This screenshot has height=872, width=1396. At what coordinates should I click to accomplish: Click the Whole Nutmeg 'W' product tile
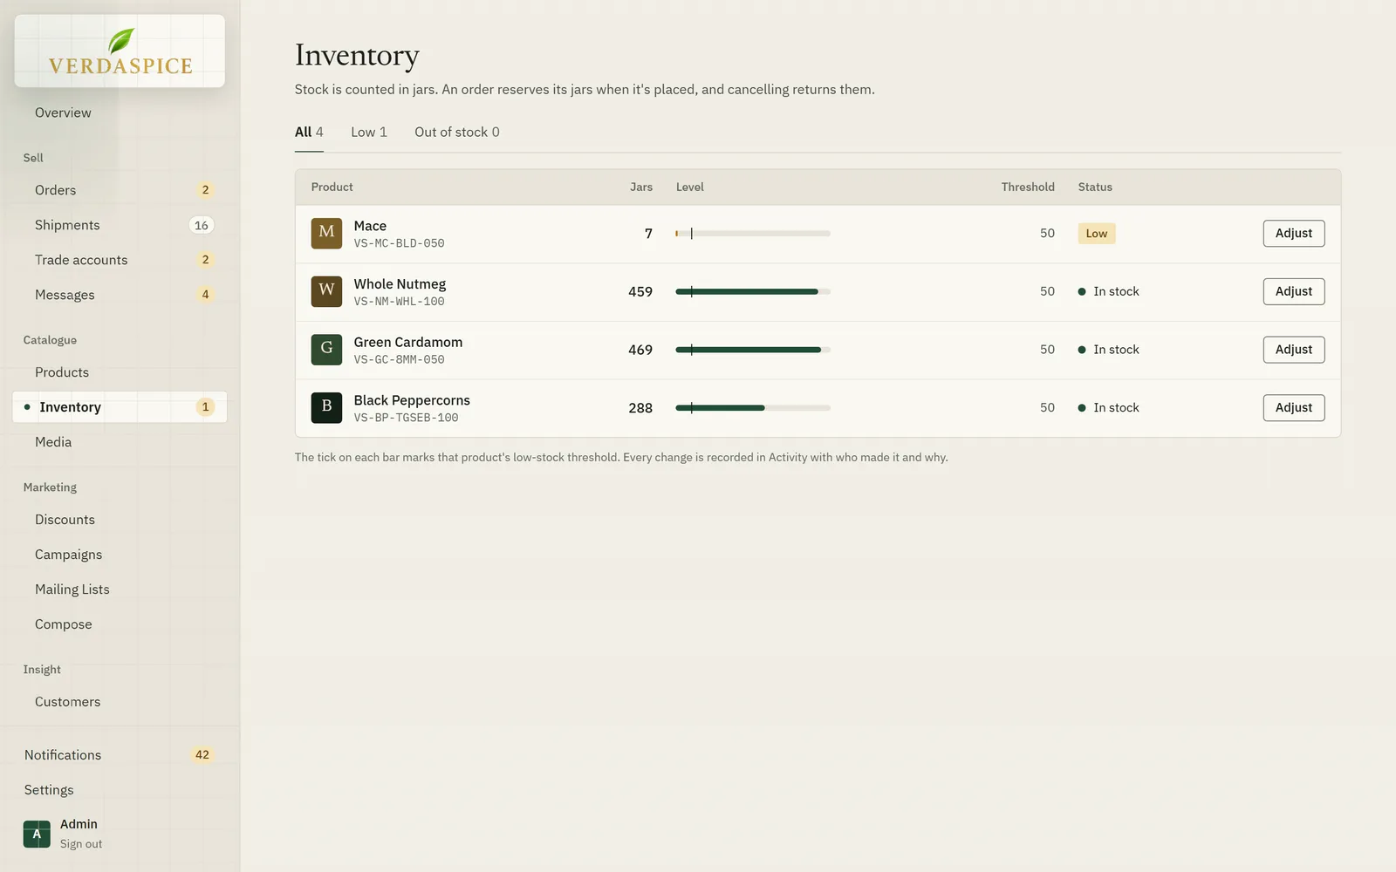coord(326,291)
